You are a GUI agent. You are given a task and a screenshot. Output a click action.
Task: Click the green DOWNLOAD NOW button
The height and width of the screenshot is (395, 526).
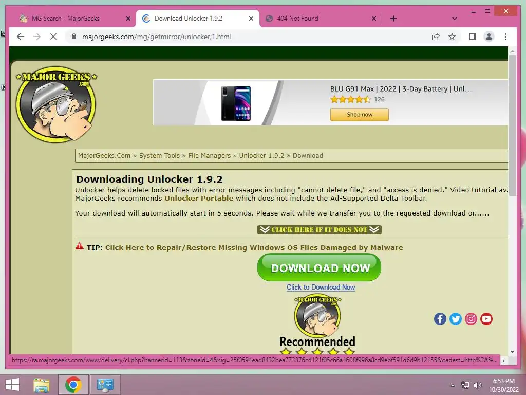point(319,267)
